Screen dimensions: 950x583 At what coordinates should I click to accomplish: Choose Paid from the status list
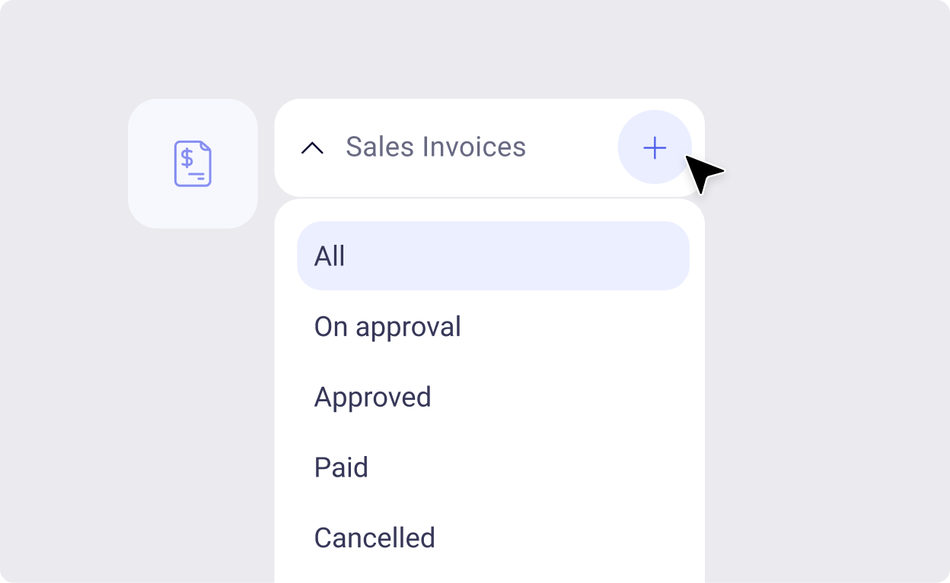(341, 467)
